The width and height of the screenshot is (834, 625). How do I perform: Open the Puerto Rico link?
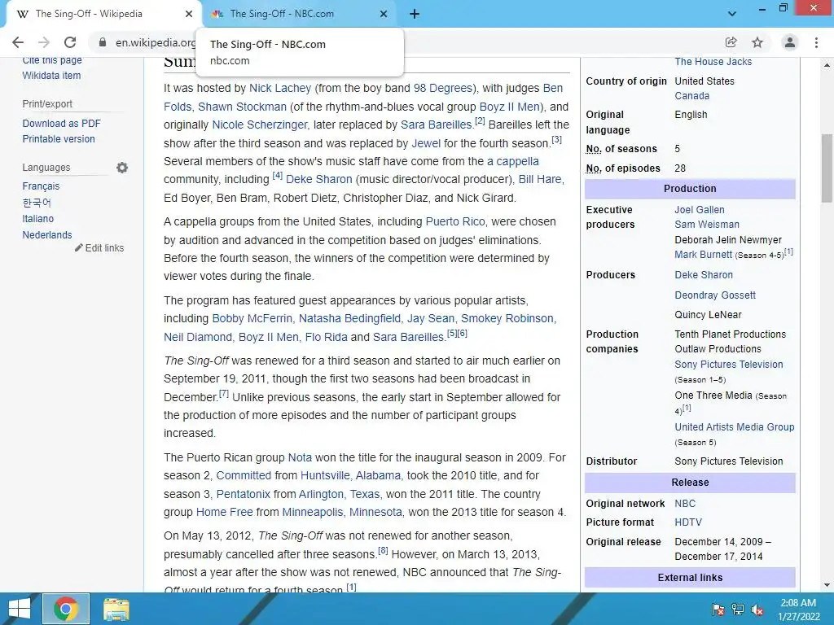click(x=455, y=221)
